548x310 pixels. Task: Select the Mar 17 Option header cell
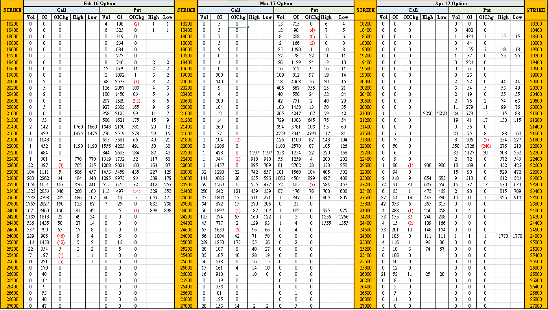tap(276, 4)
